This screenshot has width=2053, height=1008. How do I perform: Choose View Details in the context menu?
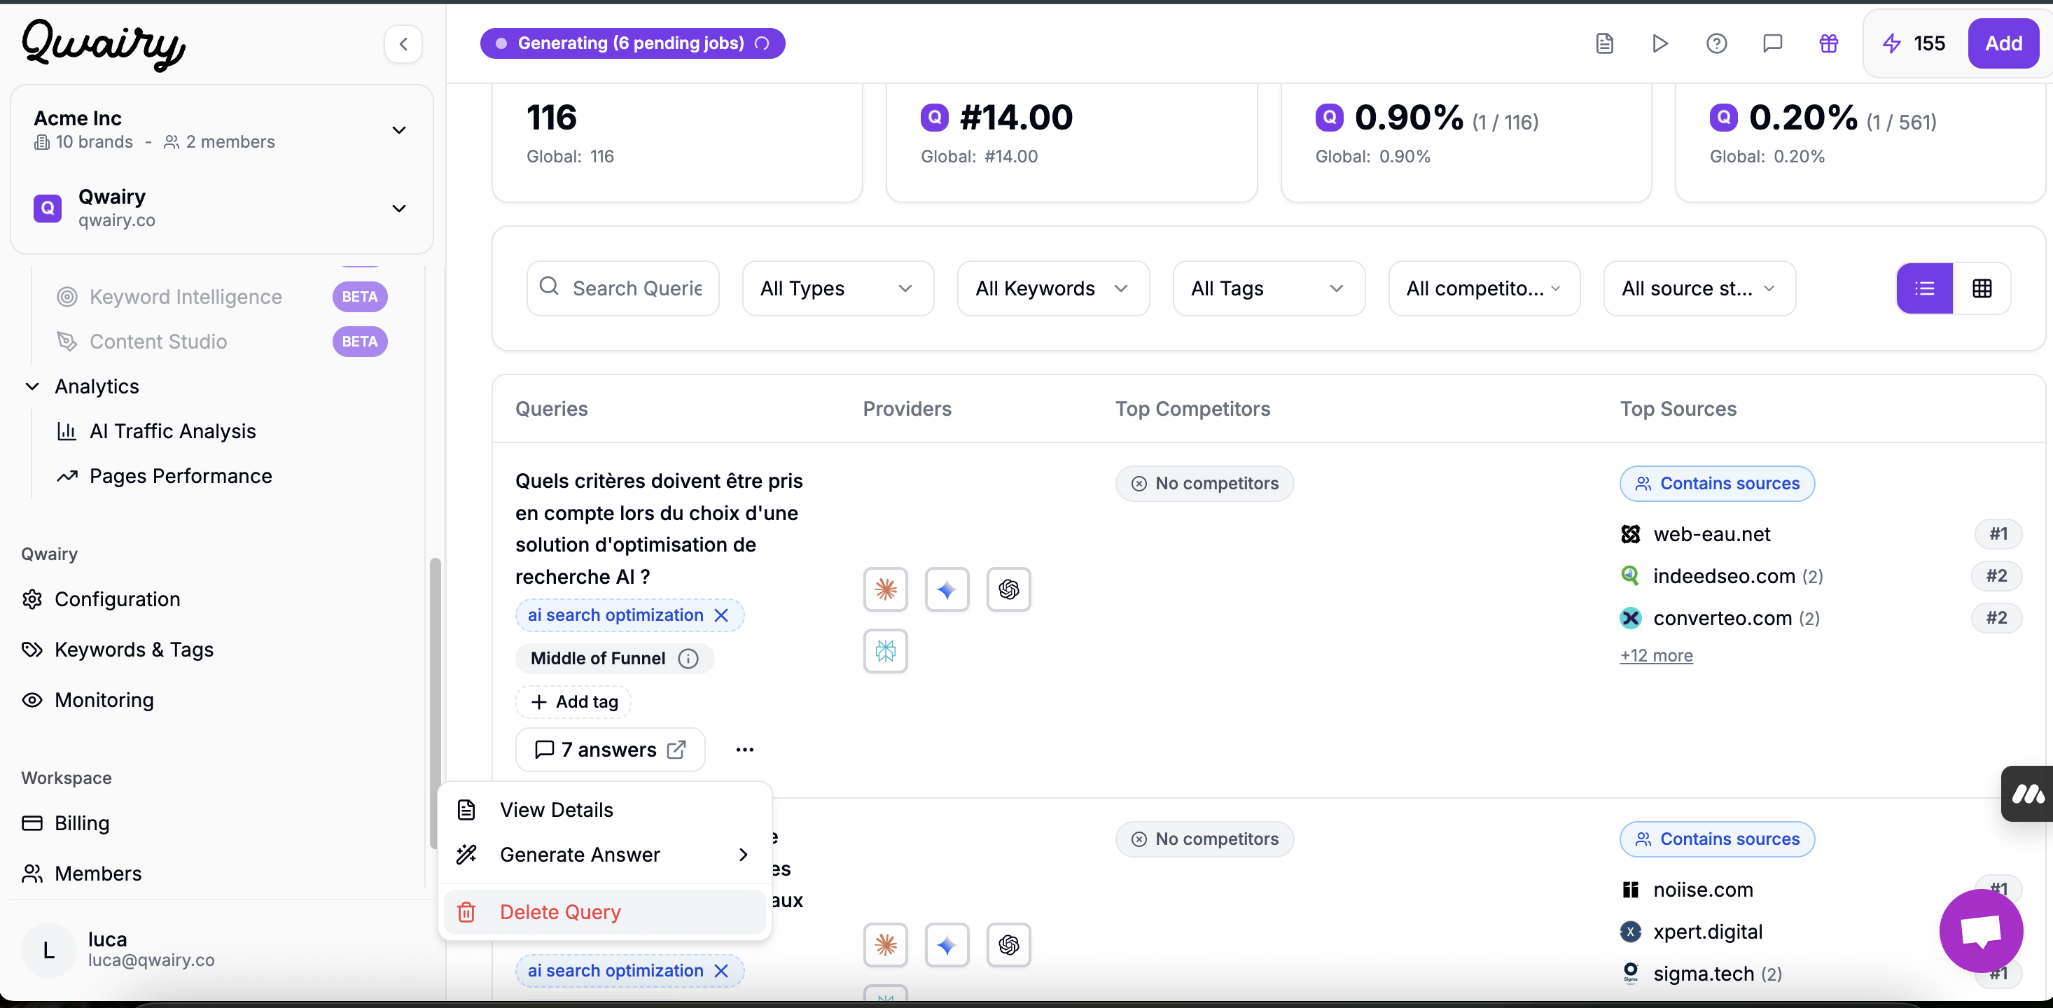click(556, 810)
